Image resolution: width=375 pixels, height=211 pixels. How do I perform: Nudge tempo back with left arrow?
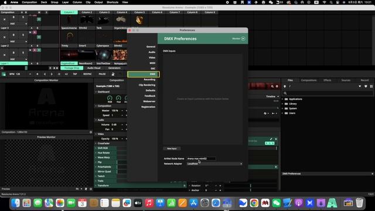45,74
